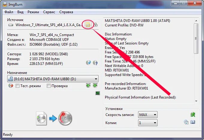Open settings gear icon in Установки panel

tap(186, 122)
